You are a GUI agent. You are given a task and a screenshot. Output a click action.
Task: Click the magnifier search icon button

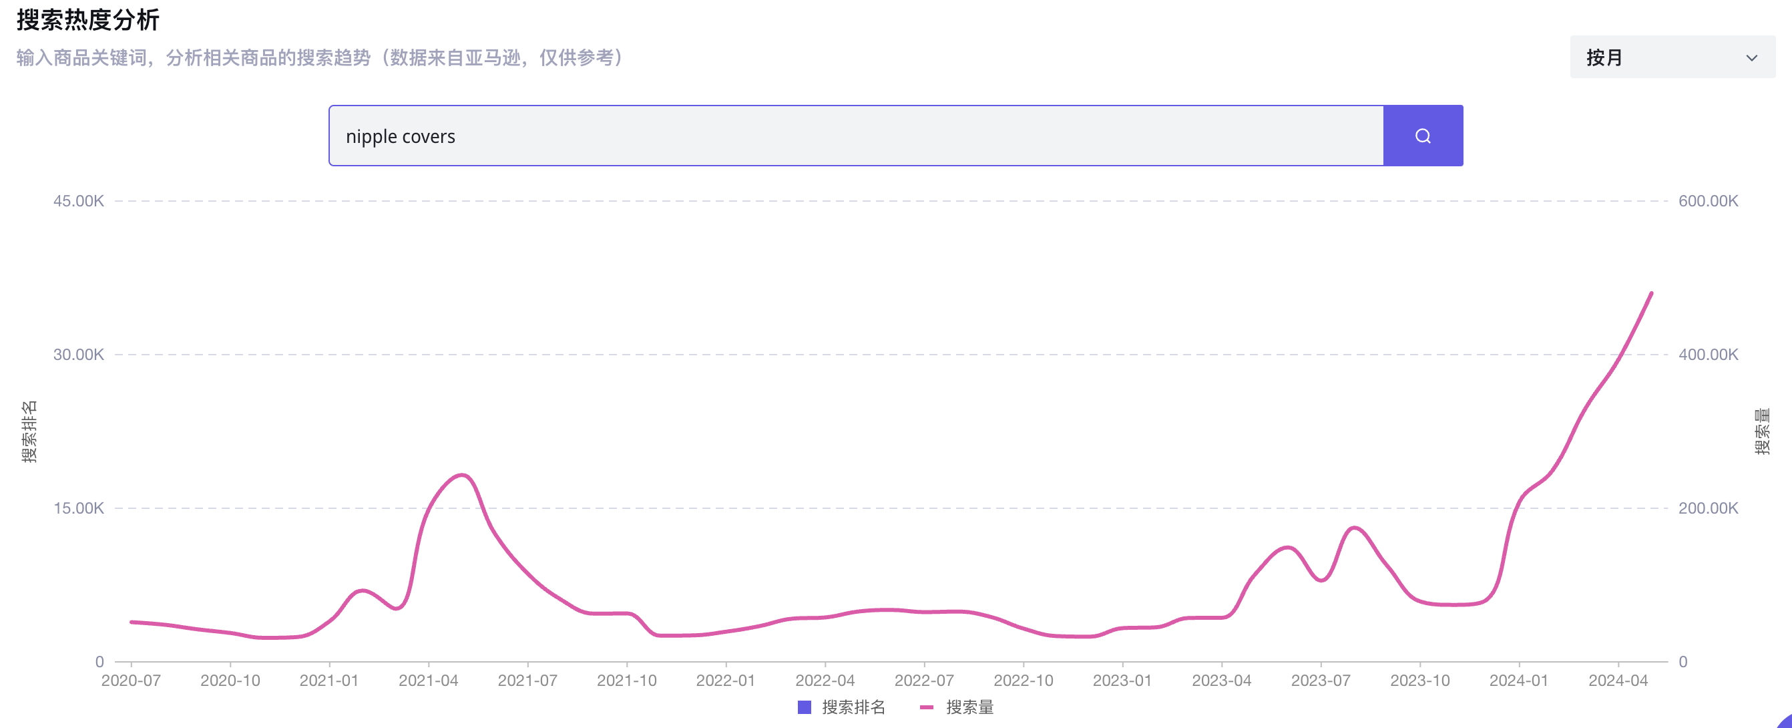pyautogui.click(x=1423, y=136)
